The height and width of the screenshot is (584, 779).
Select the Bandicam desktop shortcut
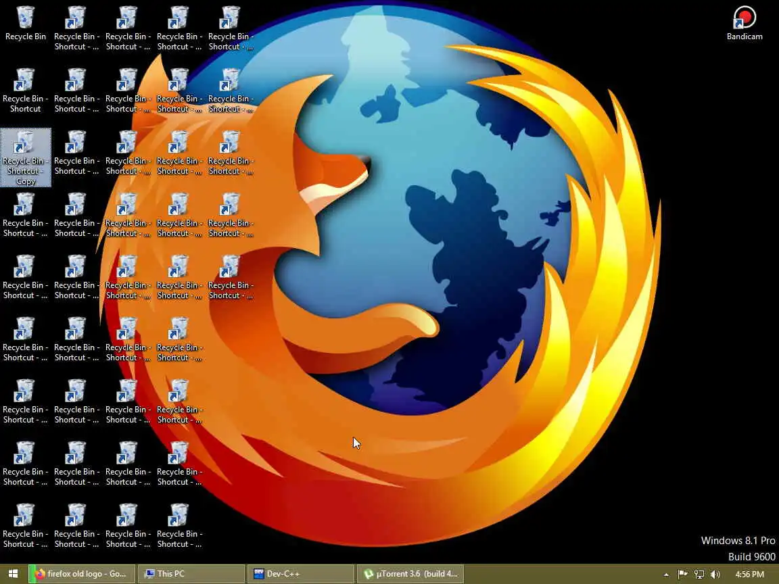745,24
